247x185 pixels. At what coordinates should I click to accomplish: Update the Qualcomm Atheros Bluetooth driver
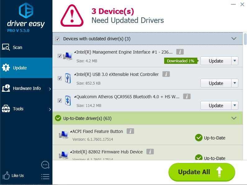click(216, 105)
